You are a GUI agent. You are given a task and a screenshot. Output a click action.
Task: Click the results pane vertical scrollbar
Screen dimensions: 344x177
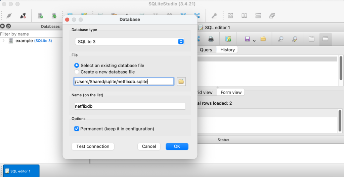(x=340, y=120)
